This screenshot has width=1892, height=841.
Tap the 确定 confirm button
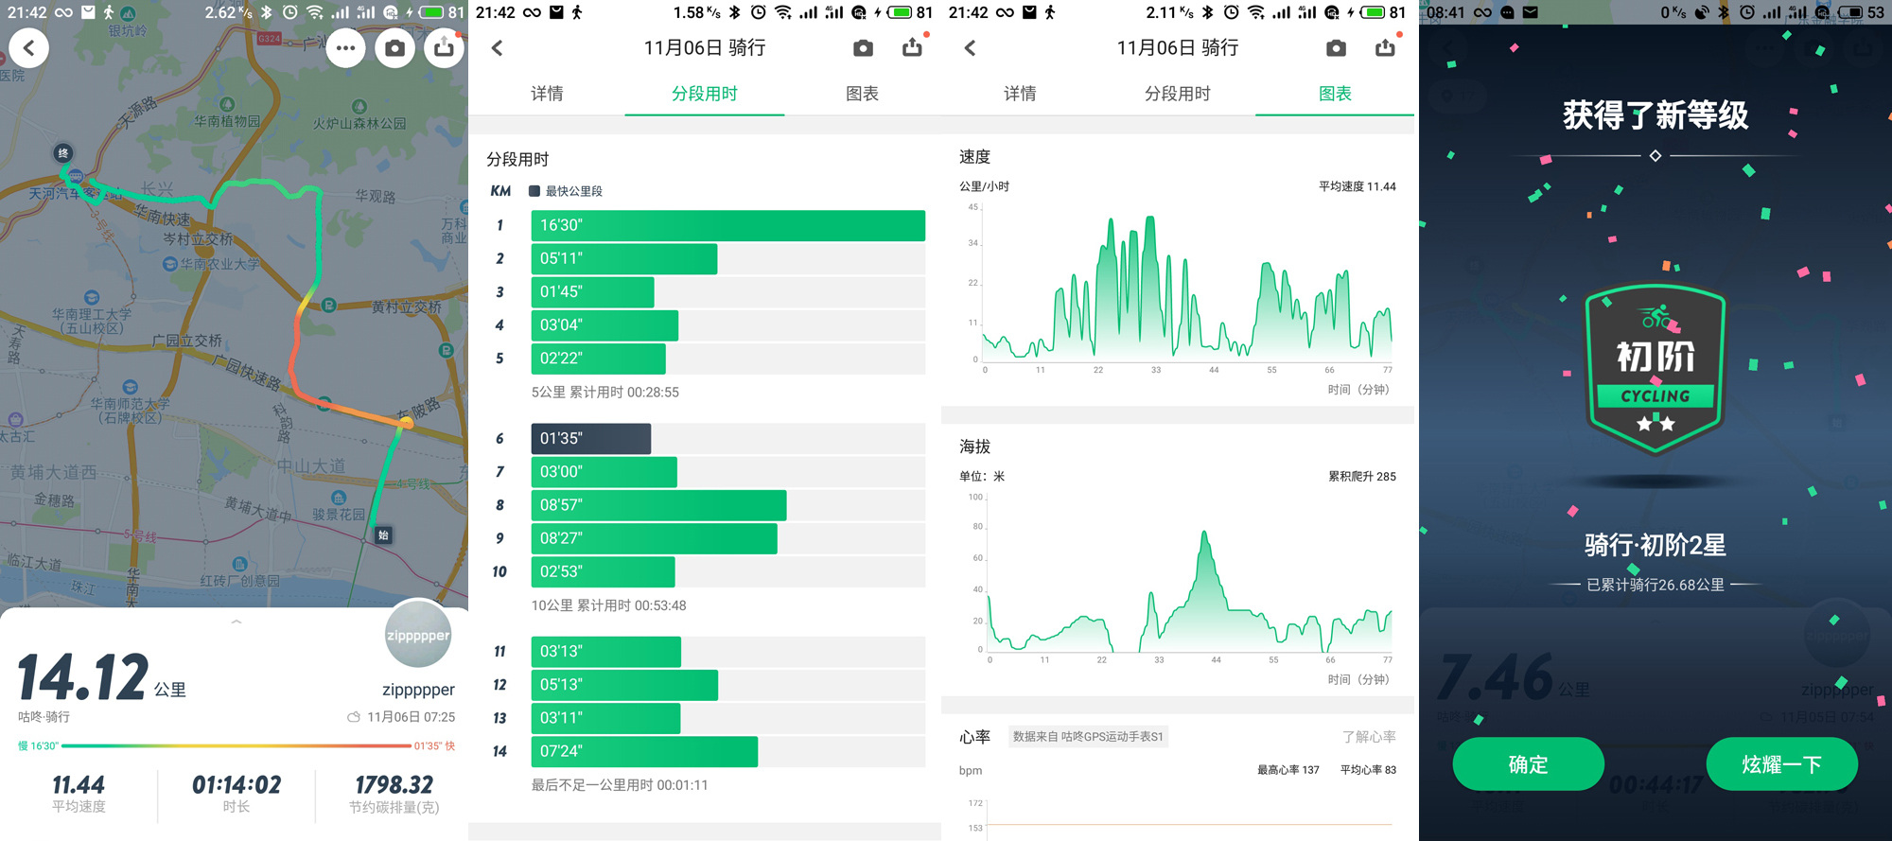1528,763
